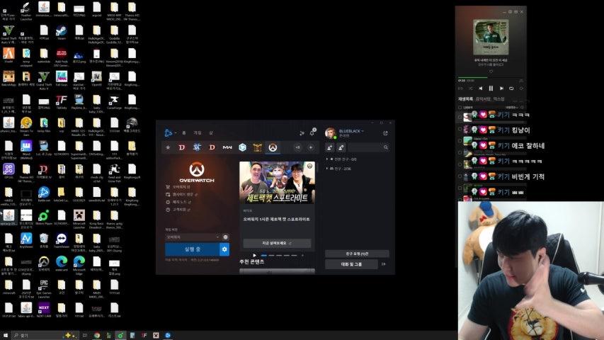Click the album art in music player
The width and height of the screenshot is (604, 340).
pyautogui.click(x=491, y=37)
